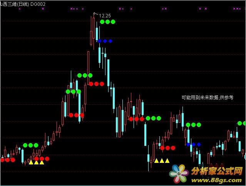Click the chart title 山西三维(日线) DG002
This screenshot has width=246, height=186.
[x=23, y=4]
